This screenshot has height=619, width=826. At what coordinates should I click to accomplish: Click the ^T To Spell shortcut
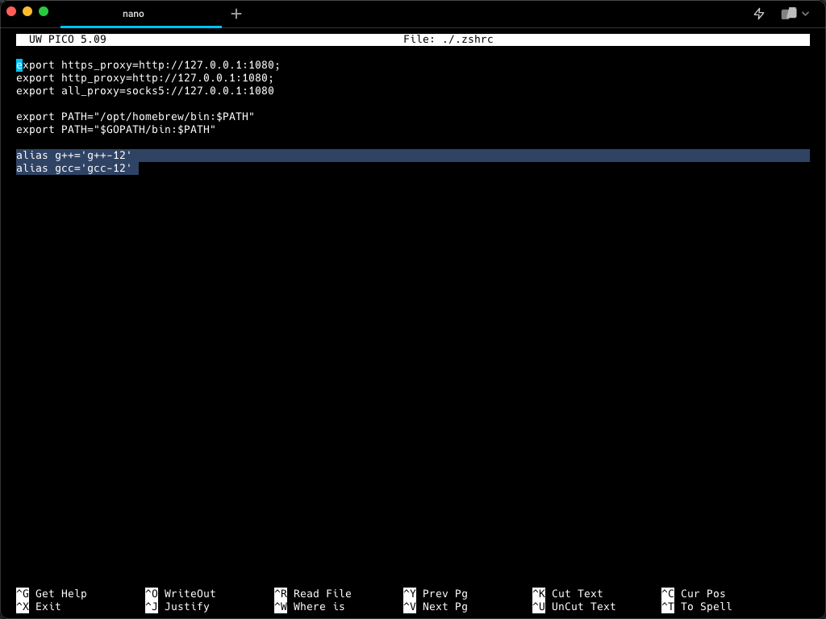pos(697,606)
